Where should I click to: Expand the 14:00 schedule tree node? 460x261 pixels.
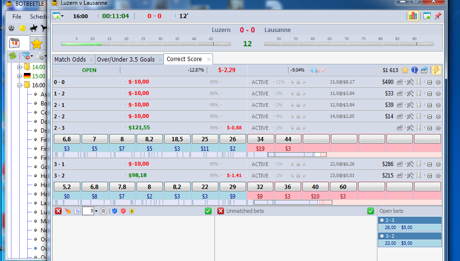tap(20, 67)
